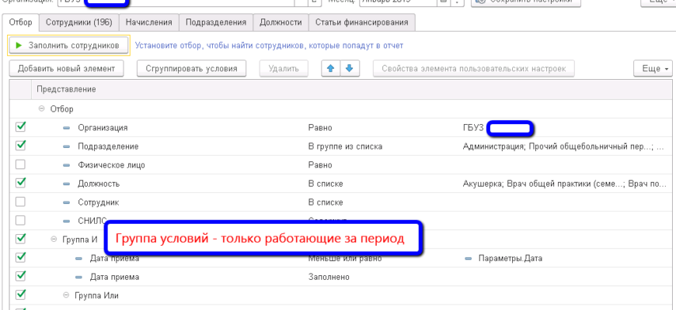Collapse the Отбор root node
The width and height of the screenshot is (676, 310).
click(x=41, y=109)
